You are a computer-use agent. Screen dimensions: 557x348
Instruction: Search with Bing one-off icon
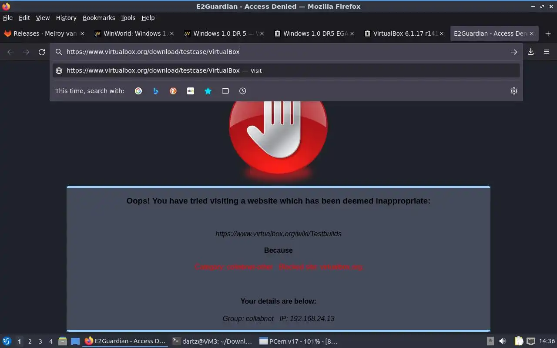[x=156, y=91]
